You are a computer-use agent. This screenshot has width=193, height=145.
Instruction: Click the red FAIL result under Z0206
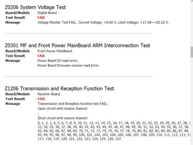coord(41,18)
